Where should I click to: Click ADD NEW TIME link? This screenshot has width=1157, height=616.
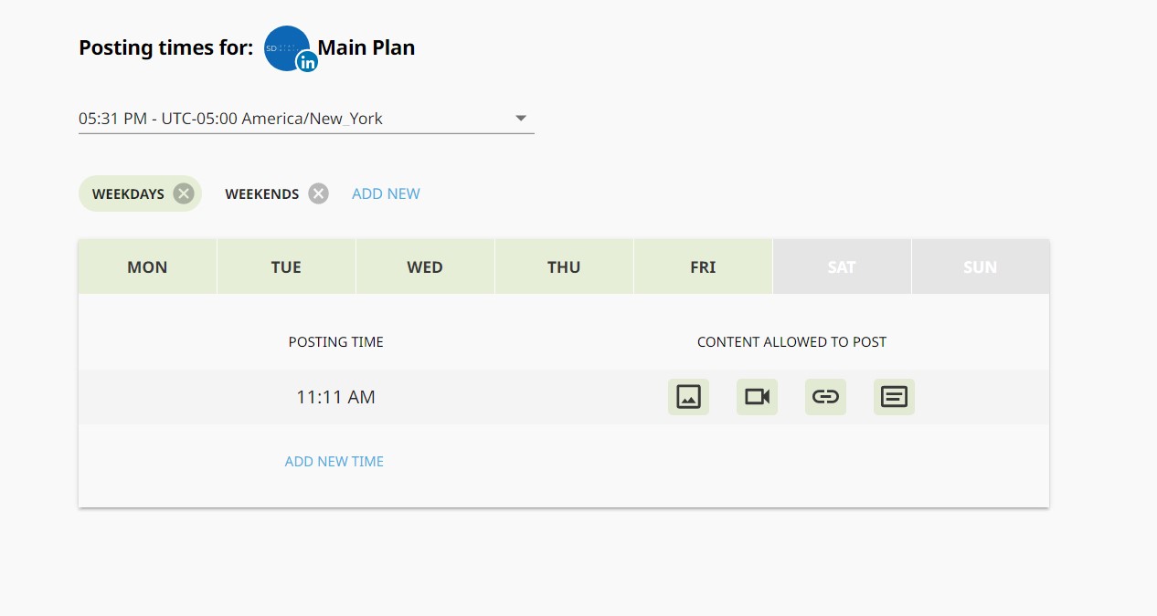pos(334,461)
